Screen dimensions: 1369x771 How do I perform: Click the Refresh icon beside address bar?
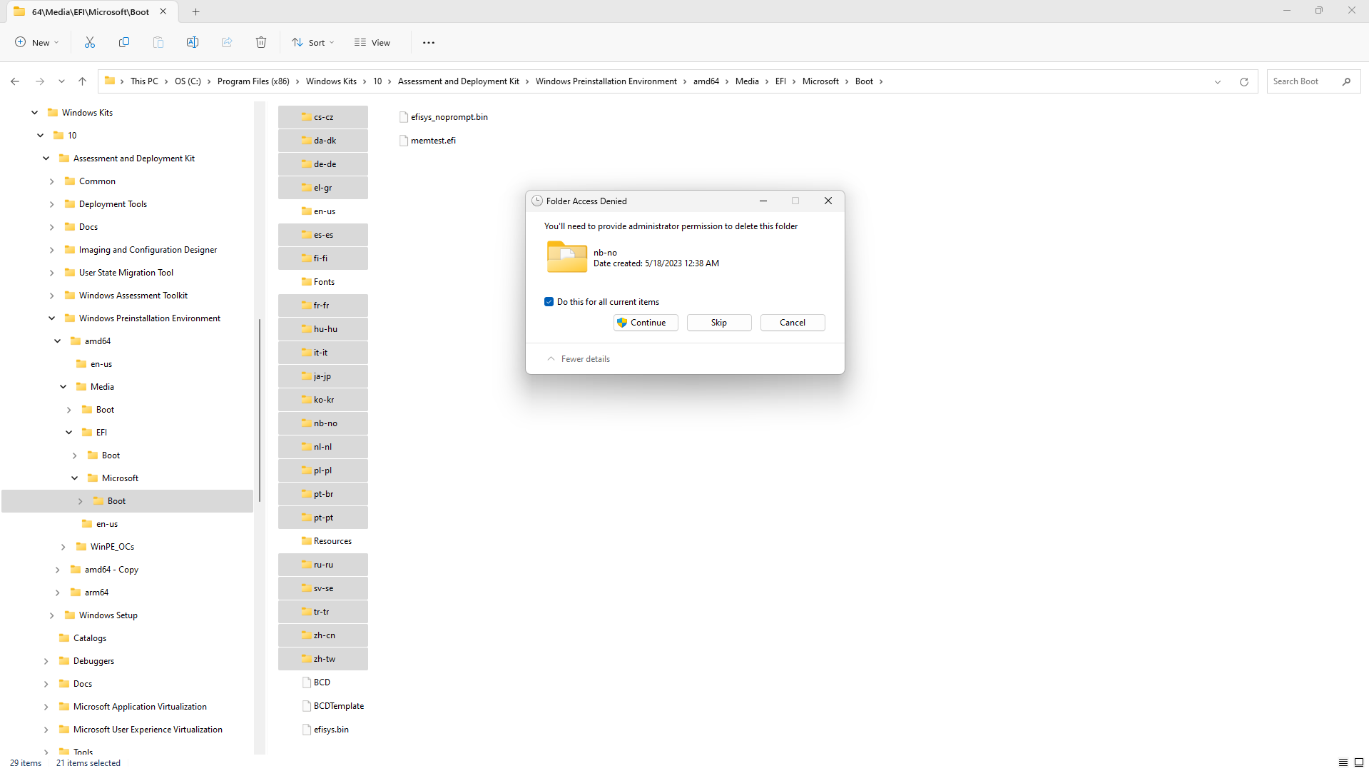point(1243,81)
